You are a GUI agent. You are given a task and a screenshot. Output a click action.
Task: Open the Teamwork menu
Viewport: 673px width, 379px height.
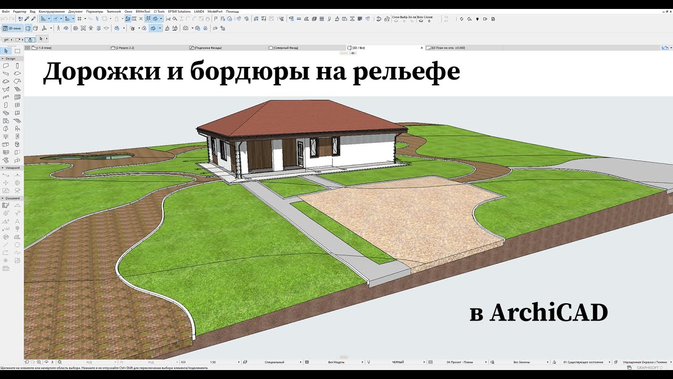tap(114, 11)
